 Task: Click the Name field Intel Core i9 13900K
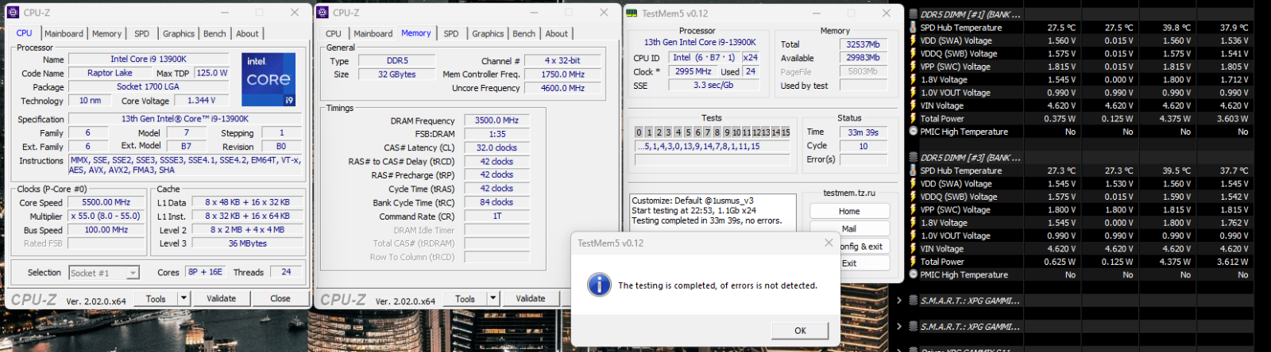pos(149,59)
